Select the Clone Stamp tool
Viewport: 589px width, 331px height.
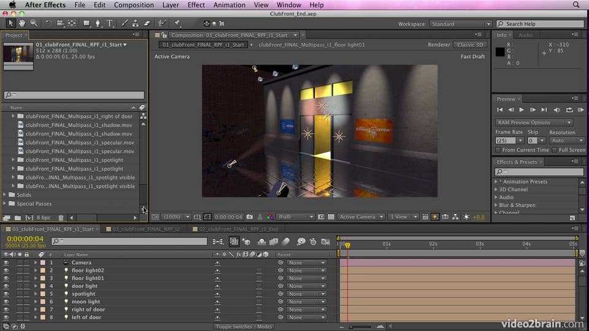(136, 23)
